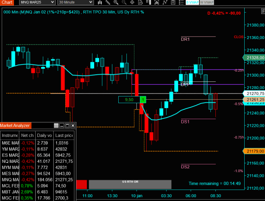This screenshot has width=265, height=201.
Task: Open the data series calendar icon
Action: click(173, 3)
